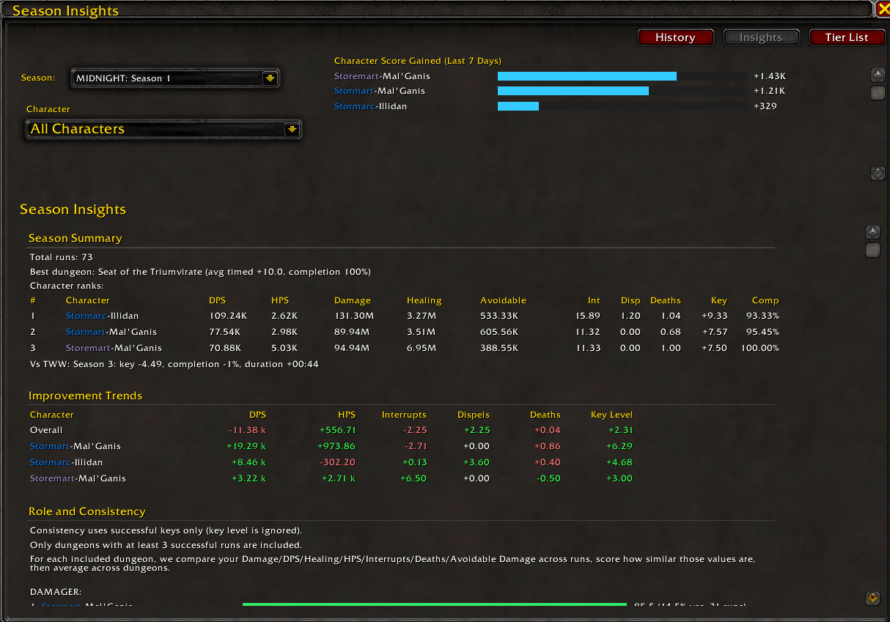Click the DAMAGER role label
Viewport: 890px width, 622px height.
[56, 591]
